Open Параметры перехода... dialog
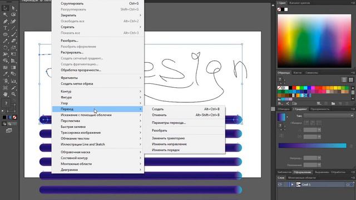 [x=185, y=123]
